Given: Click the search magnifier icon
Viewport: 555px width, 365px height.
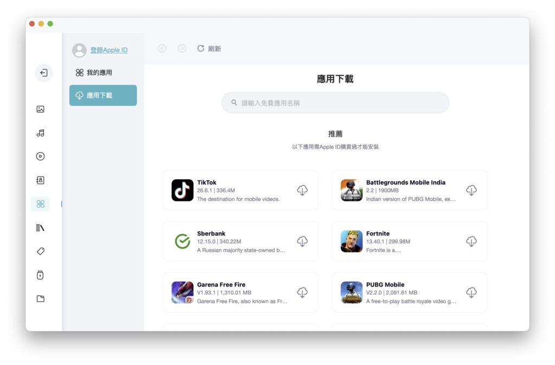Looking at the screenshot, I should tap(234, 102).
